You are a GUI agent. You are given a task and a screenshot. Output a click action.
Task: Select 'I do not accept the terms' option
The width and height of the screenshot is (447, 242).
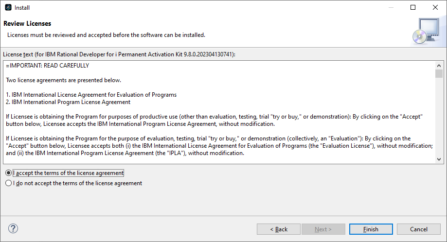point(73,183)
